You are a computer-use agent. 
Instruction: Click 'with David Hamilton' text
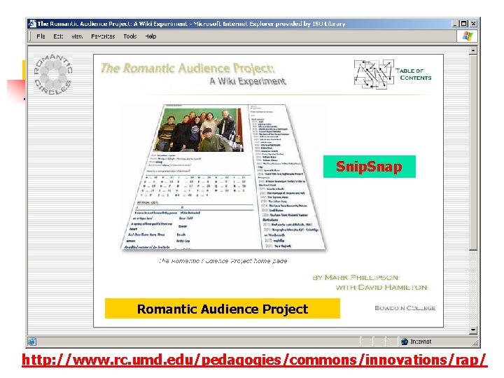click(382, 287)
